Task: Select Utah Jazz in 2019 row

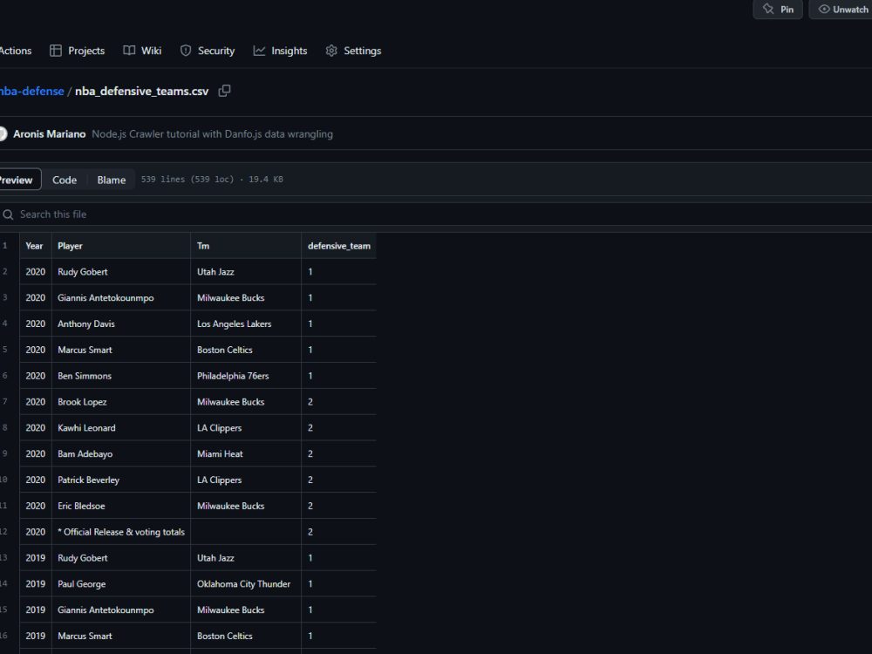Action: pos(246,558)
